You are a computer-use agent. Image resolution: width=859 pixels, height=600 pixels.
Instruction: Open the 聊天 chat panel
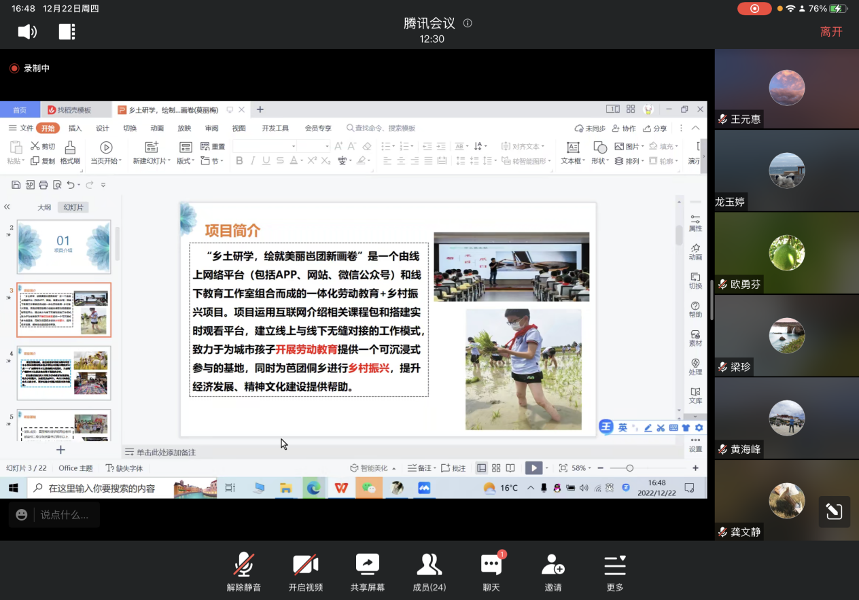491,565
